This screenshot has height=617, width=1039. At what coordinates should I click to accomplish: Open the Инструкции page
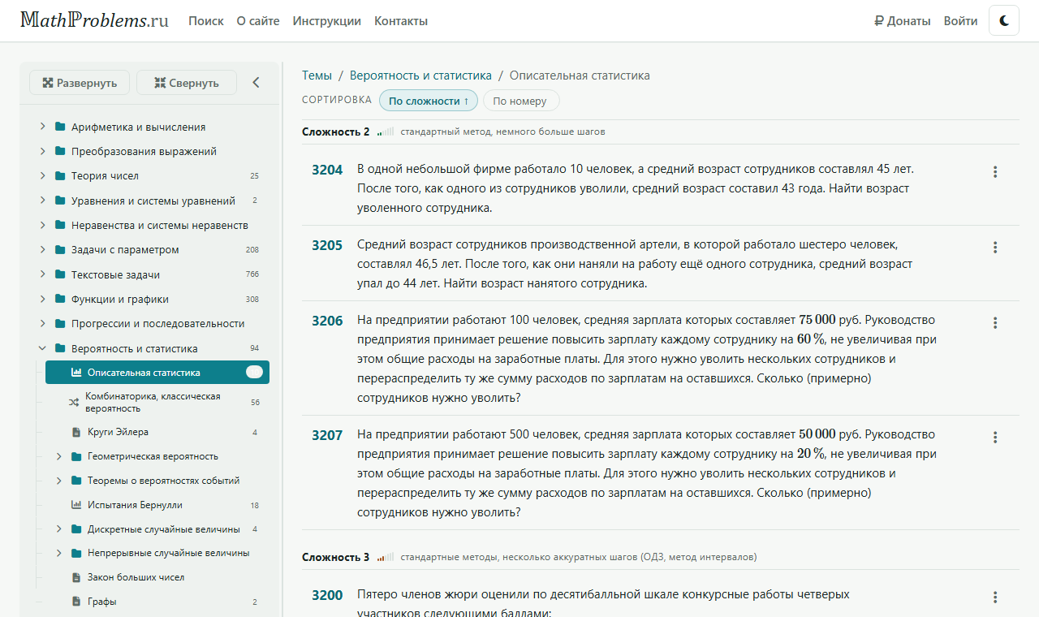[327, 21]
